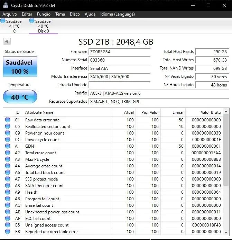The image size is (232, 240).
Task: Click the Modo Transferência field
Action: pyautogui.click(x=119, y=76)
